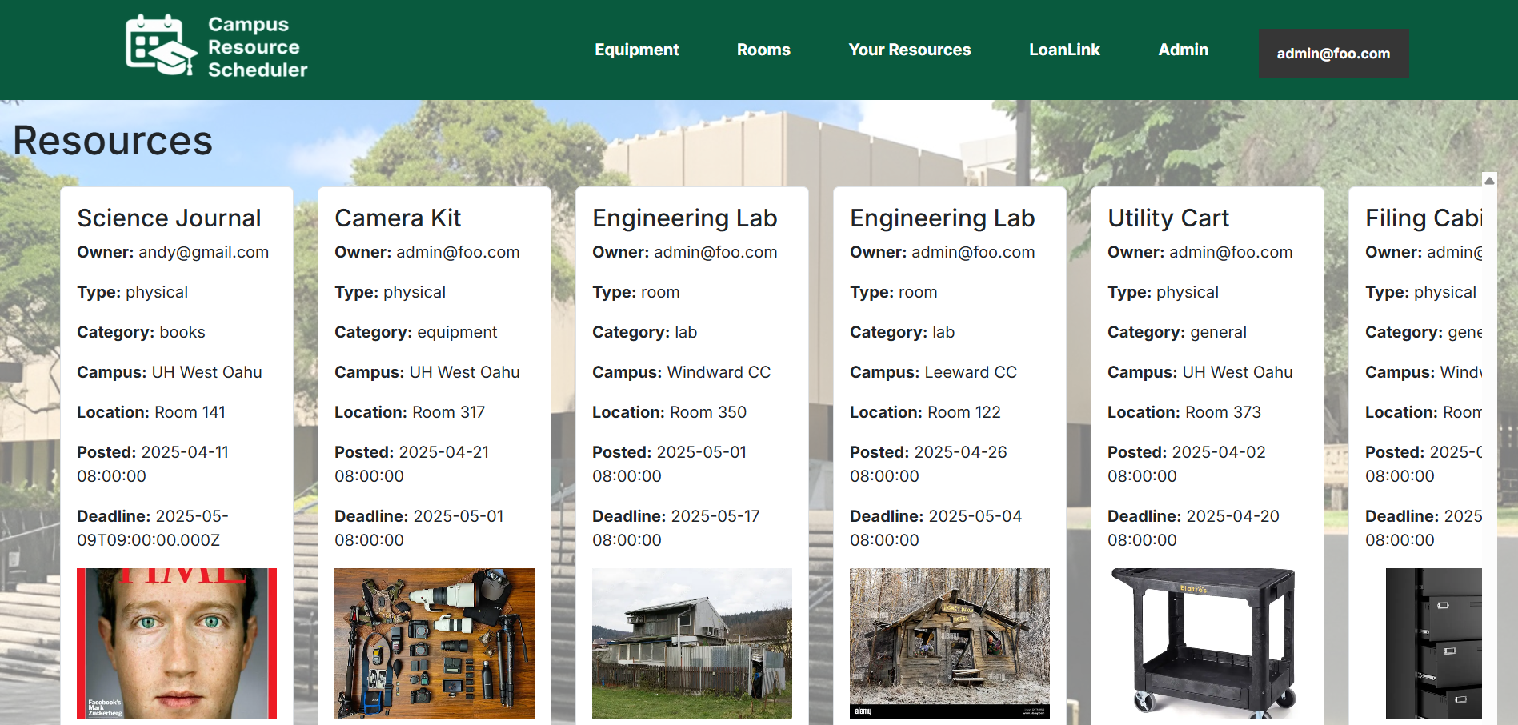Open Your Resources in navigation bar
This screenshot has width=1518, height=725.
click(x=909, y=50)
